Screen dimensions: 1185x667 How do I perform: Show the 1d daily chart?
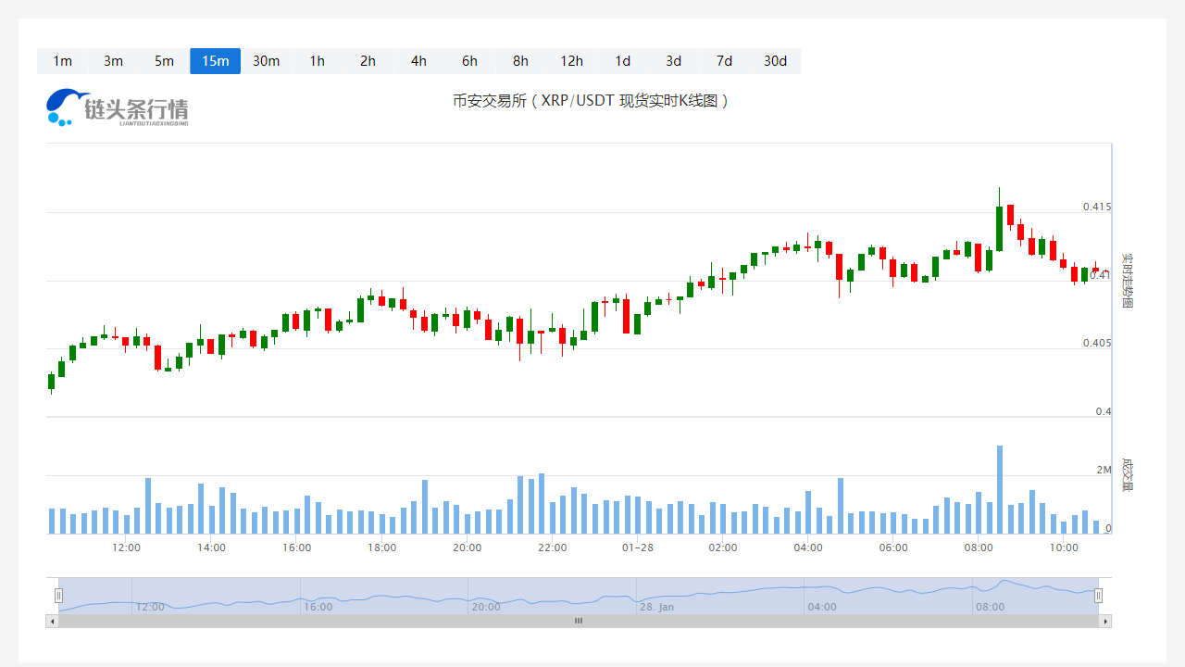click(x=622, y=61)
